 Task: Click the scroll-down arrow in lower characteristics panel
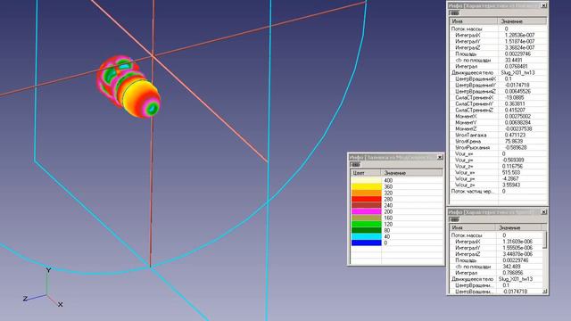coord(545,291)
